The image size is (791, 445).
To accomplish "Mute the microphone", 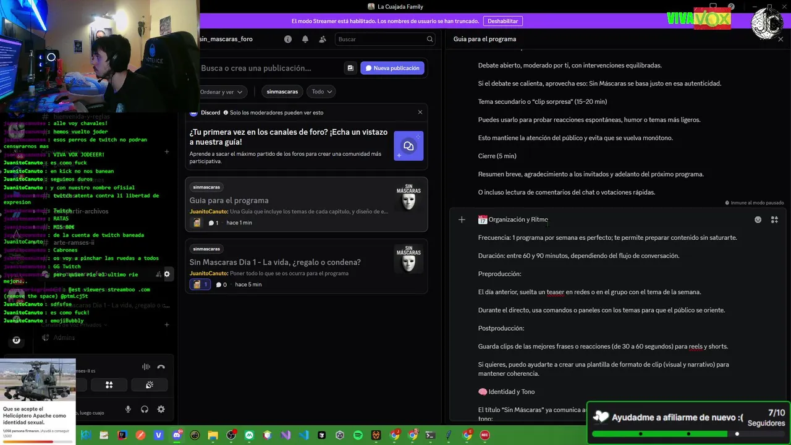I will point(129,409).
